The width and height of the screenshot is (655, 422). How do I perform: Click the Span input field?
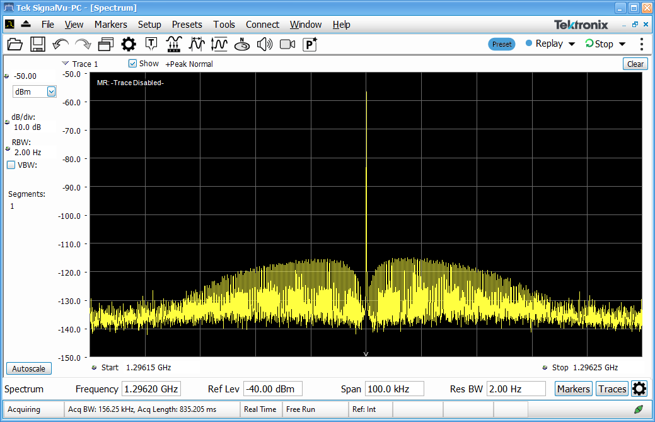coord(395,389)
